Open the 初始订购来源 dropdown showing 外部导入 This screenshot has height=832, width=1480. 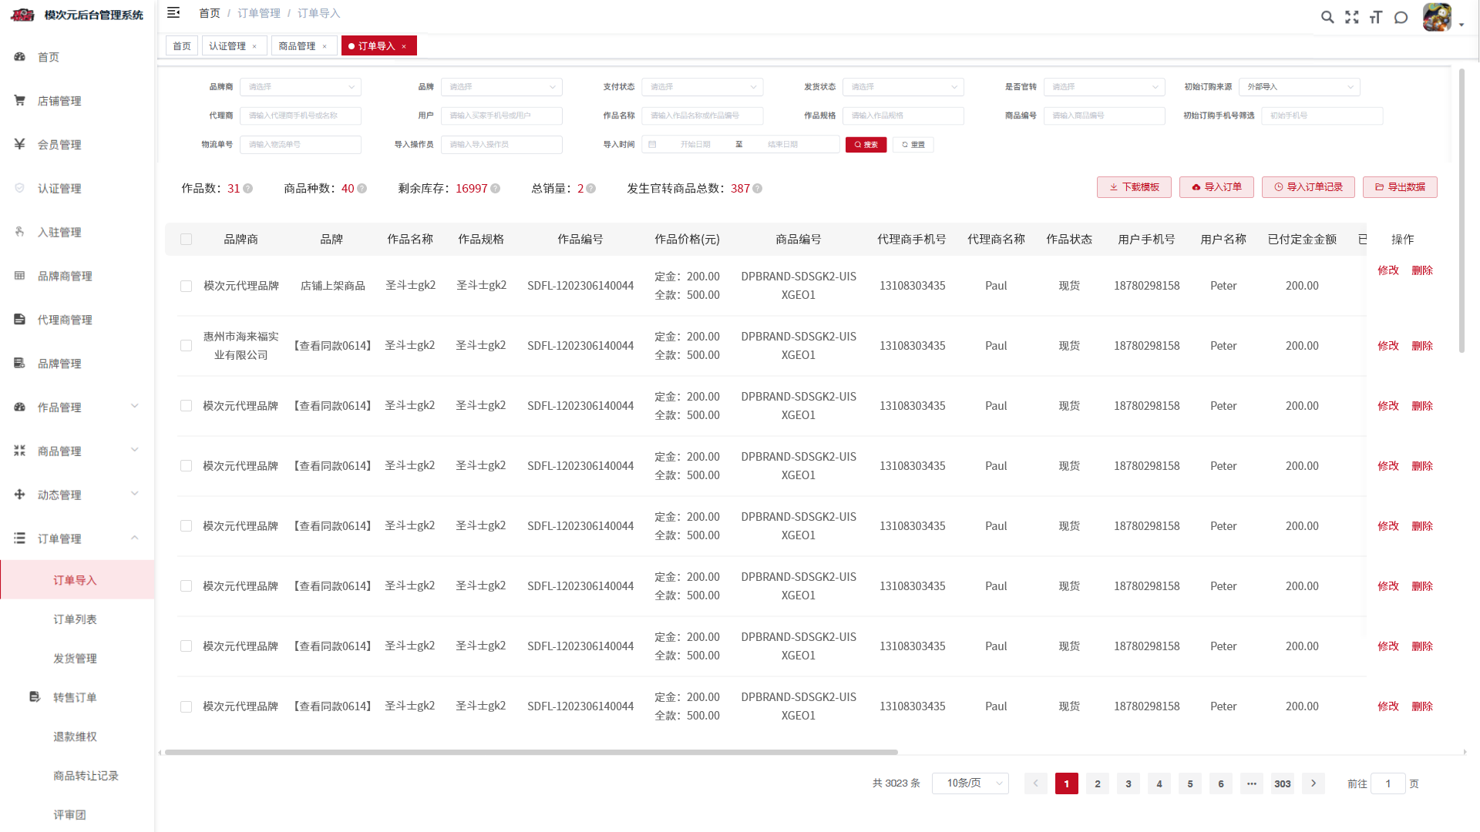(x=1300, y=87)
